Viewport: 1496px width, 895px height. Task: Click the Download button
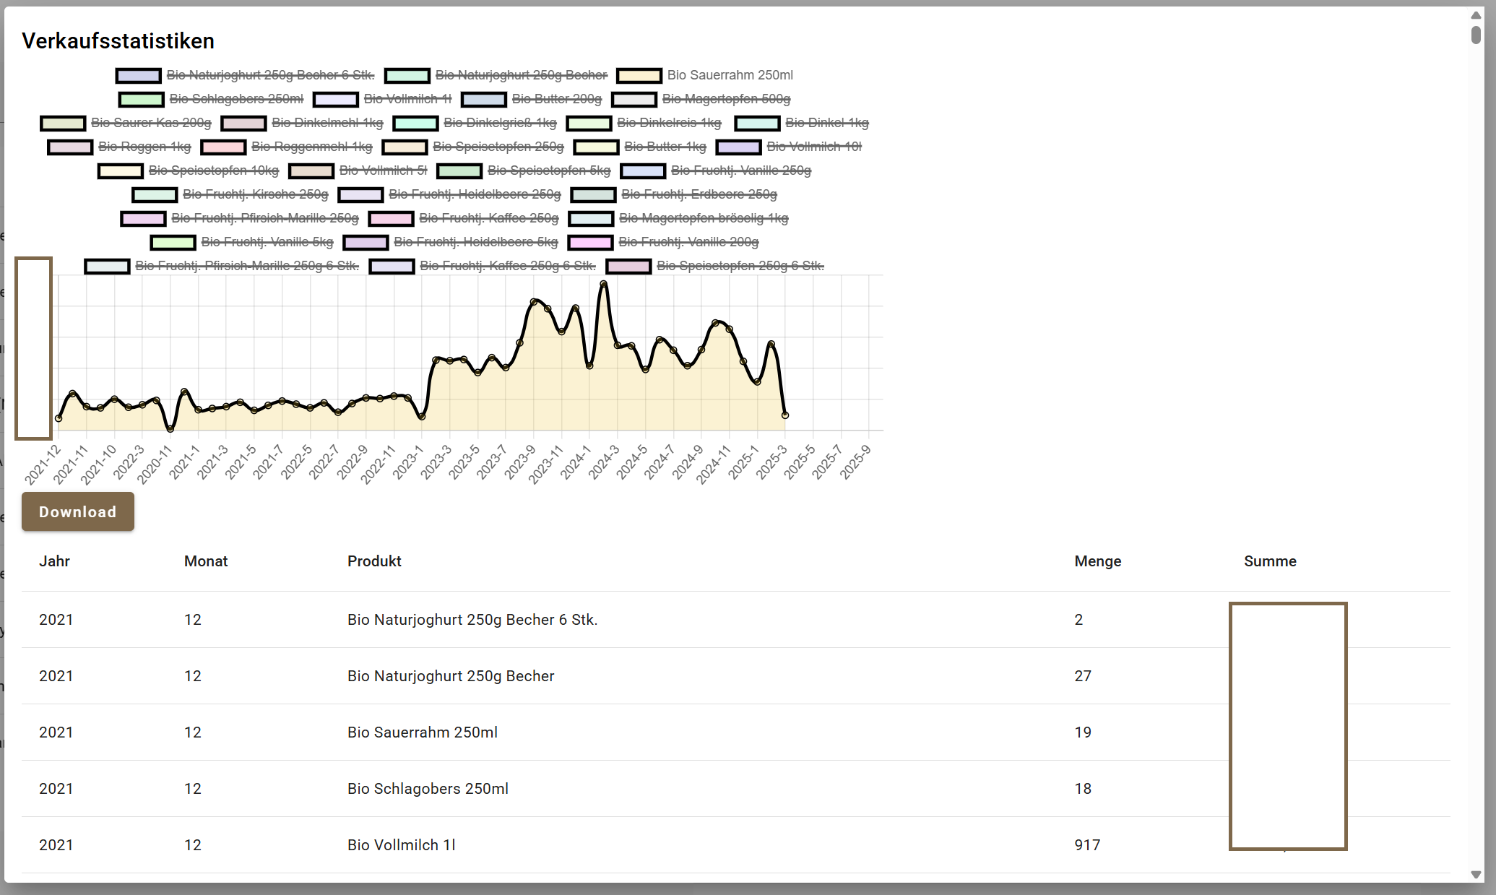click(x=77, y=511)
